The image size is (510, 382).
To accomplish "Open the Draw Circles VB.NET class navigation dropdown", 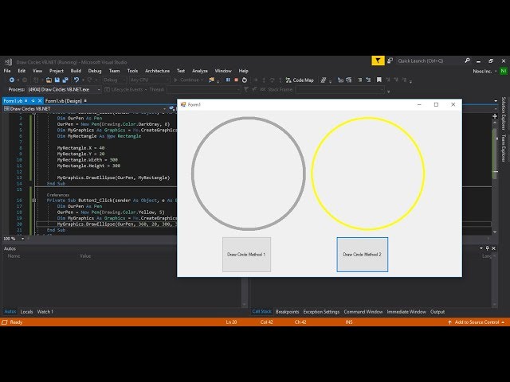I will 84,109.
